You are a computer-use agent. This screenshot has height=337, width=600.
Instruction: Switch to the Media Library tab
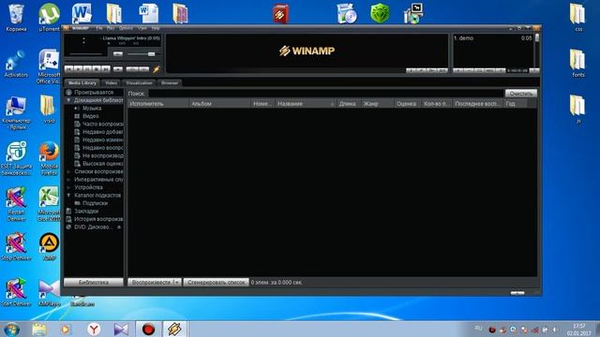pos(82,83)
